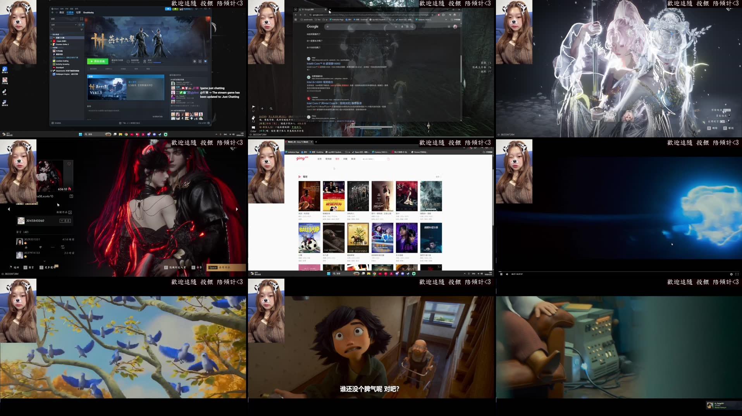The height and width of the screenshot is (416, 742).
Task: Go back with Steam navigation arrow
Action: coord(53,12)
